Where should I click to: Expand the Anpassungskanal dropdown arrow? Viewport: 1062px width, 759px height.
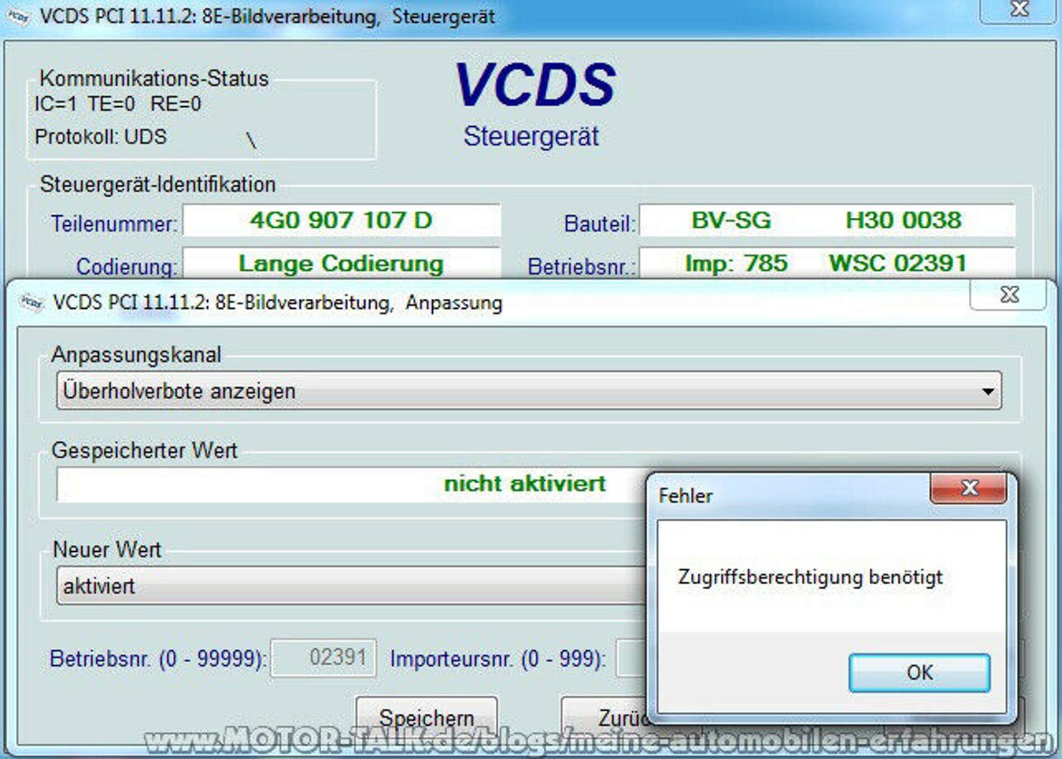[988, 391]
